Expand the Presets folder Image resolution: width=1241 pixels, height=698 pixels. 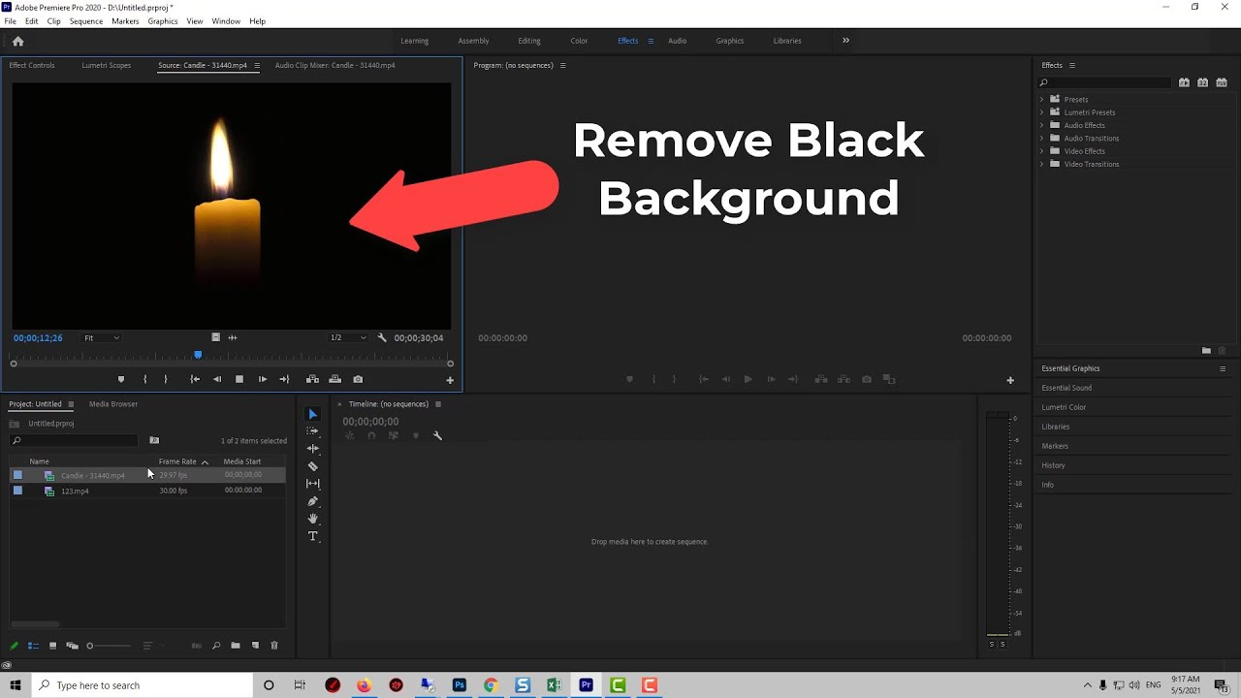(x=1042, y=99)
